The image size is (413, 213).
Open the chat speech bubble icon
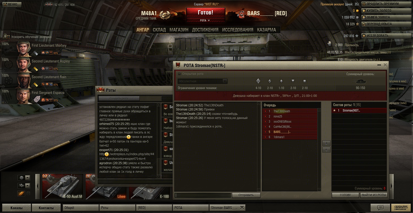tap(380, 208)
